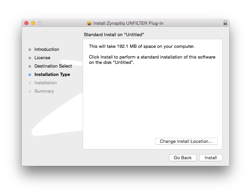The width and height of the screenshot is (251, 192).
Task: Click the lock icon in title bar
Action: [x=225, y=23]
